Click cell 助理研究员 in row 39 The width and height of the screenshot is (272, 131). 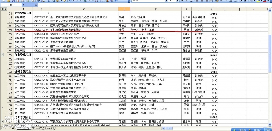click(x=199, y=105)
